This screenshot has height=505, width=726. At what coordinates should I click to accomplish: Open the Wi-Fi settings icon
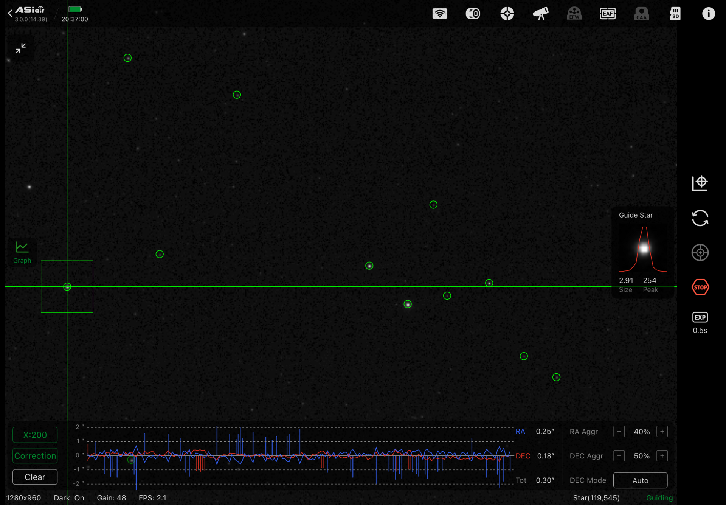[440, 14]
